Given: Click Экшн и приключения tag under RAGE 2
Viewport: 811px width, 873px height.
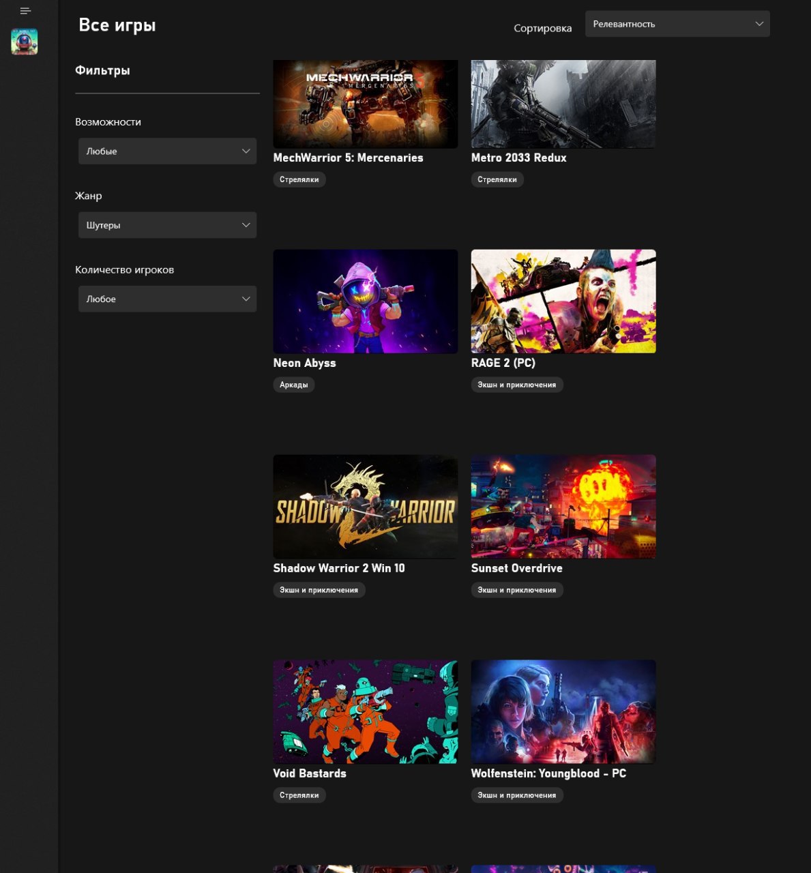Looking at the screenshot, I should click(x=517, y=385).
